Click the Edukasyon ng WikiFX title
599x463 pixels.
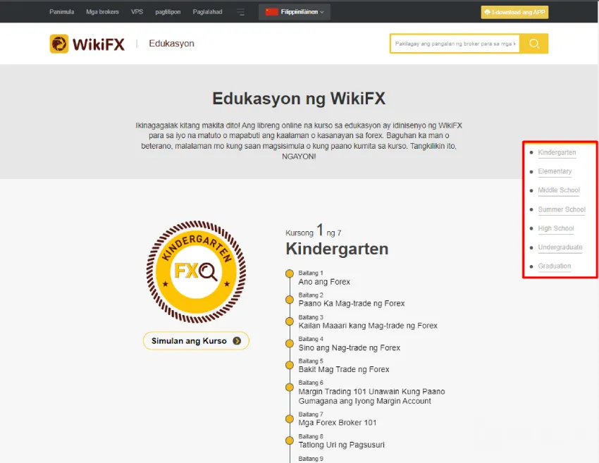299,99
